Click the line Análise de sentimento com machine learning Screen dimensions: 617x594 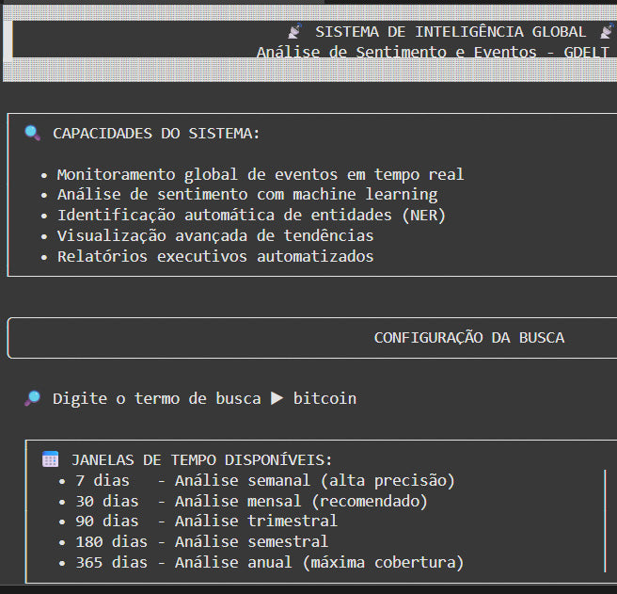(247, 194)
